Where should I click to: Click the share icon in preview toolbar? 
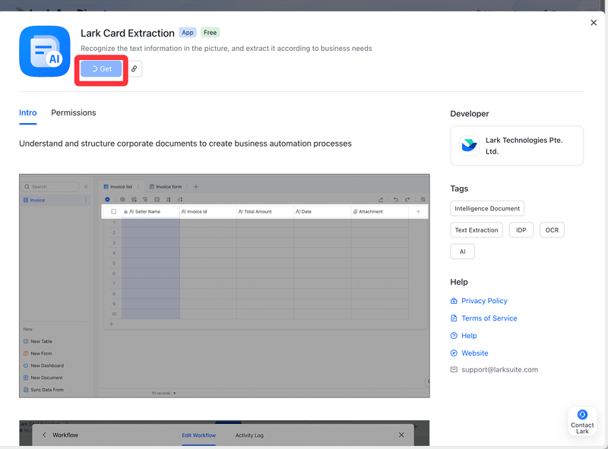tap(381, 200)
